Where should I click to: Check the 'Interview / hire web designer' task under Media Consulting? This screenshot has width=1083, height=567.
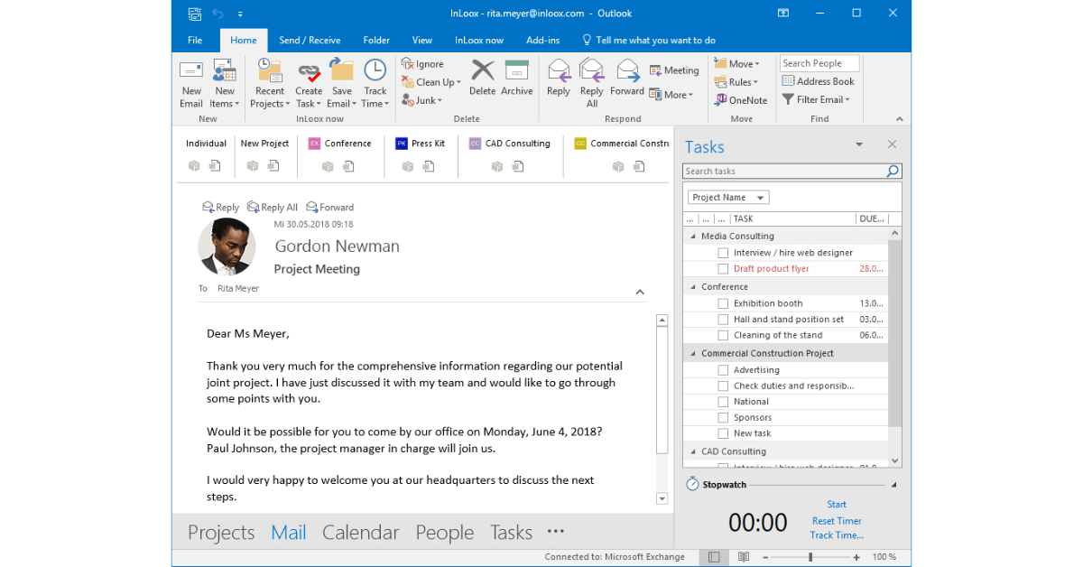723,253
